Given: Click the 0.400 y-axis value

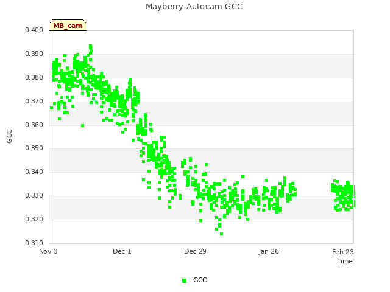Looking at the screenshot, I should (x=34, y=30).
